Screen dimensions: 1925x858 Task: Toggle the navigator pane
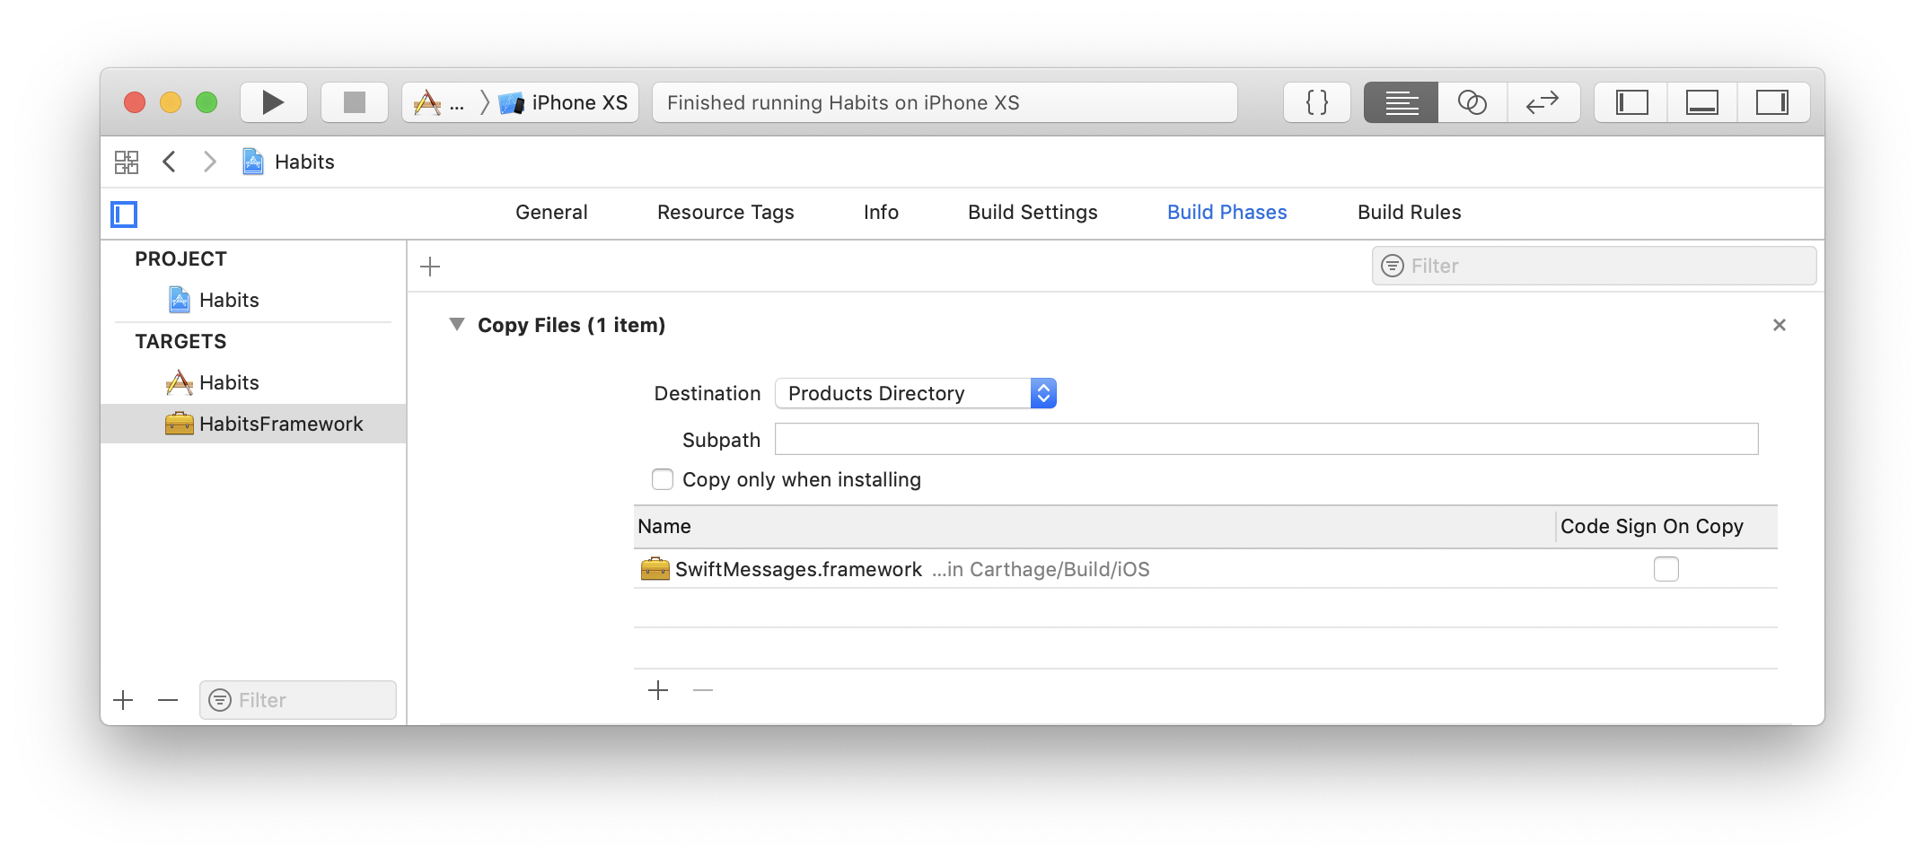(1631, 102)
